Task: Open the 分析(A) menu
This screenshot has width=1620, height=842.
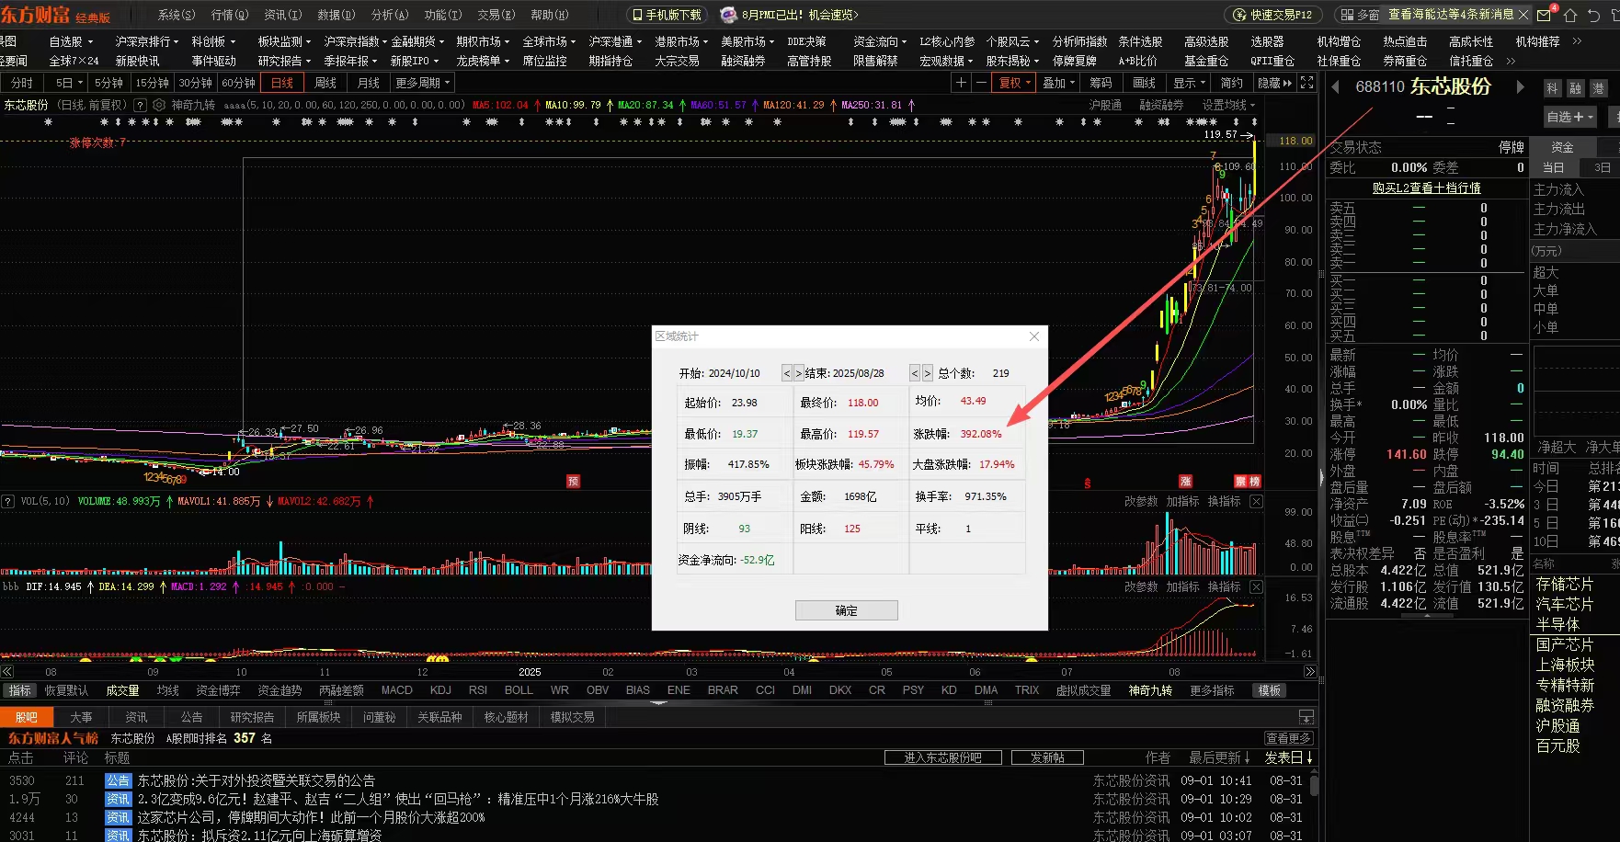Action: point(390,15)
